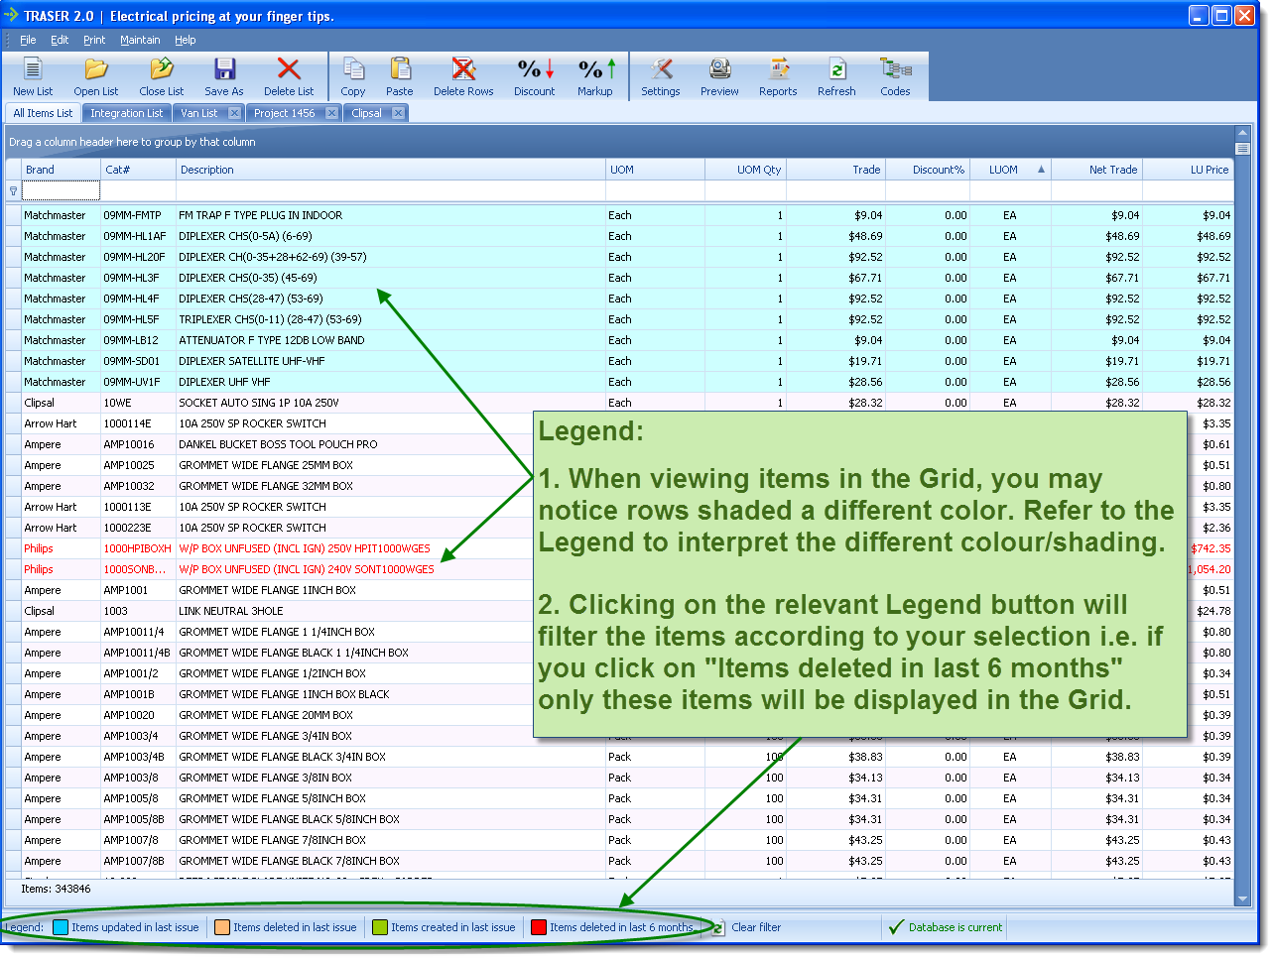Click the Clear filter icon

719,927
